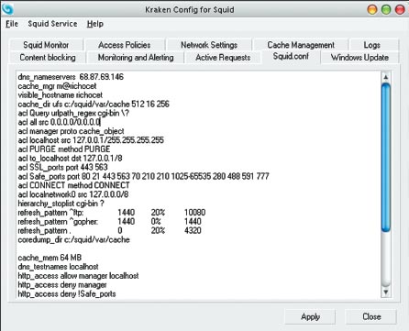The width and height of the screenshot is (409, 331).
Task: Click the Kraken app icon in title bar
Action: [7, 9]
